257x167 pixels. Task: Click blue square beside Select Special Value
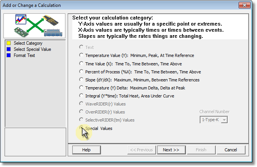click(x=9, y=49)
